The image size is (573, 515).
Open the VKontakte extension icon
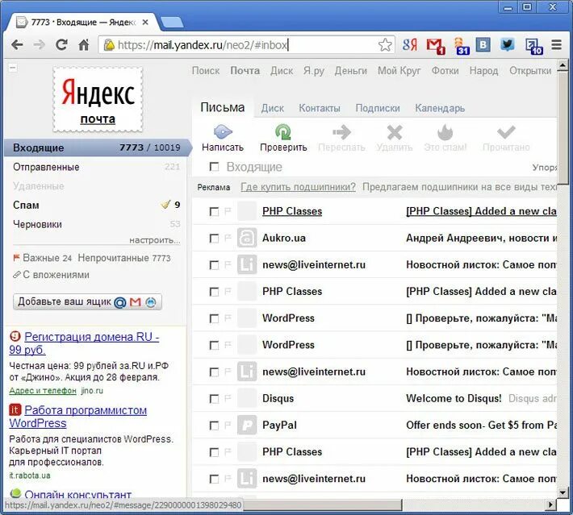(483, 44)
